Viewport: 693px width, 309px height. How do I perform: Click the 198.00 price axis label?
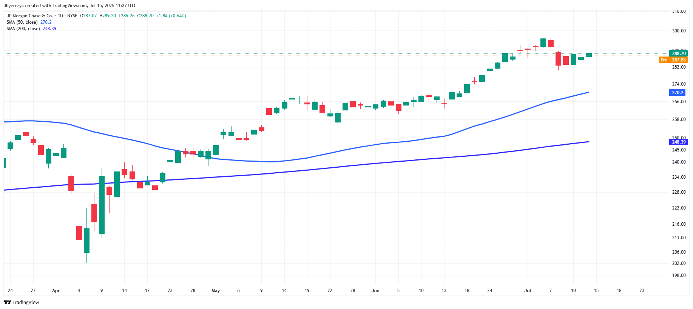point(679,275)
